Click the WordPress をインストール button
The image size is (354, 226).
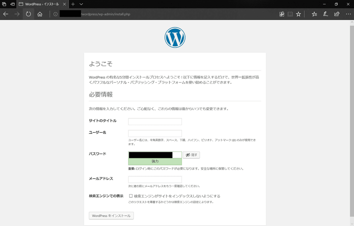pyautogui.click(x=111, y=216)
